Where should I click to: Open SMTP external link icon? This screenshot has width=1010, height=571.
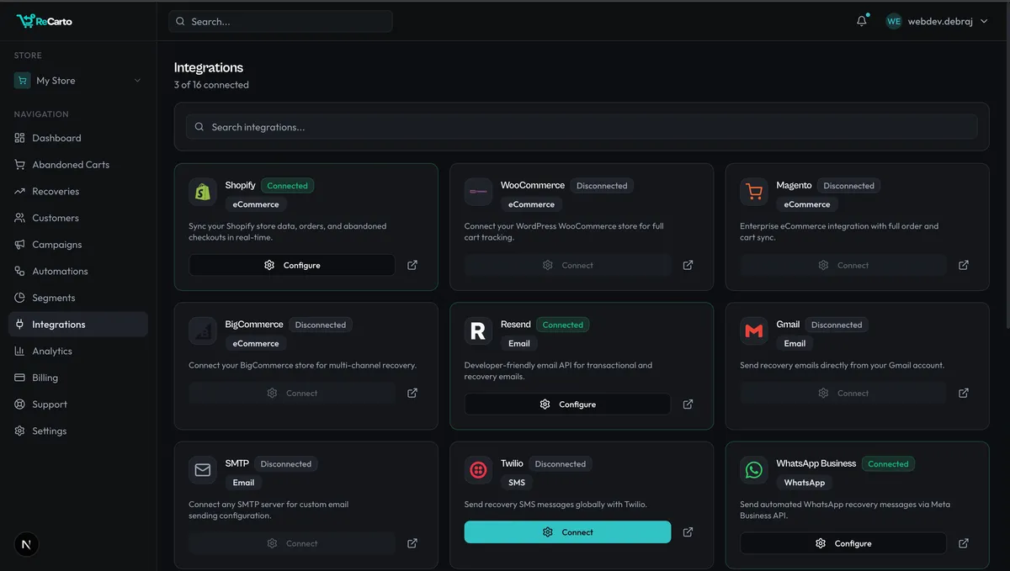[412, 543]
